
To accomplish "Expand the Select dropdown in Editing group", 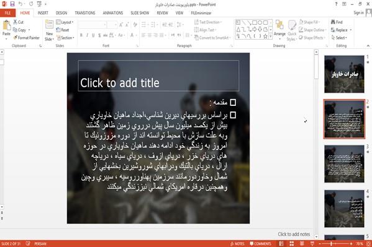I will click(339, 38).
